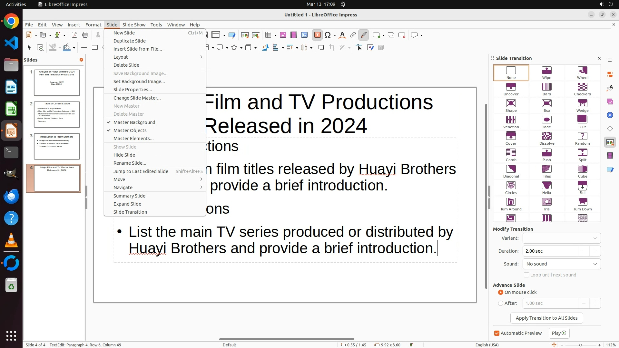Insert Text Box toolbar icon
Image resolution: width=619 pixels, height=348 pixels.
(317, 35)
